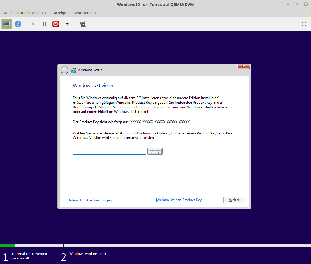
Task: Click the green installation progress bar
Action: [8, 245]
